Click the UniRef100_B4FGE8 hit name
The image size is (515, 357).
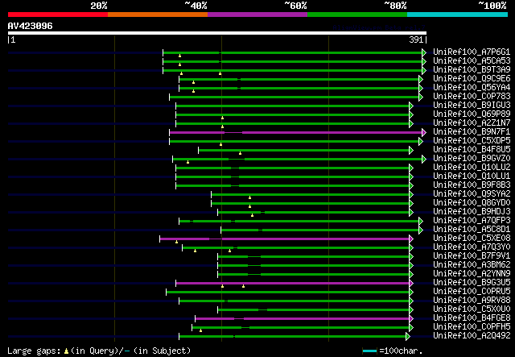(472, 318)
